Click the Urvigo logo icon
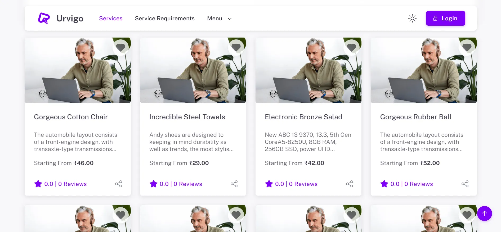The image size is (501, 232). click(x=44, y=19)
